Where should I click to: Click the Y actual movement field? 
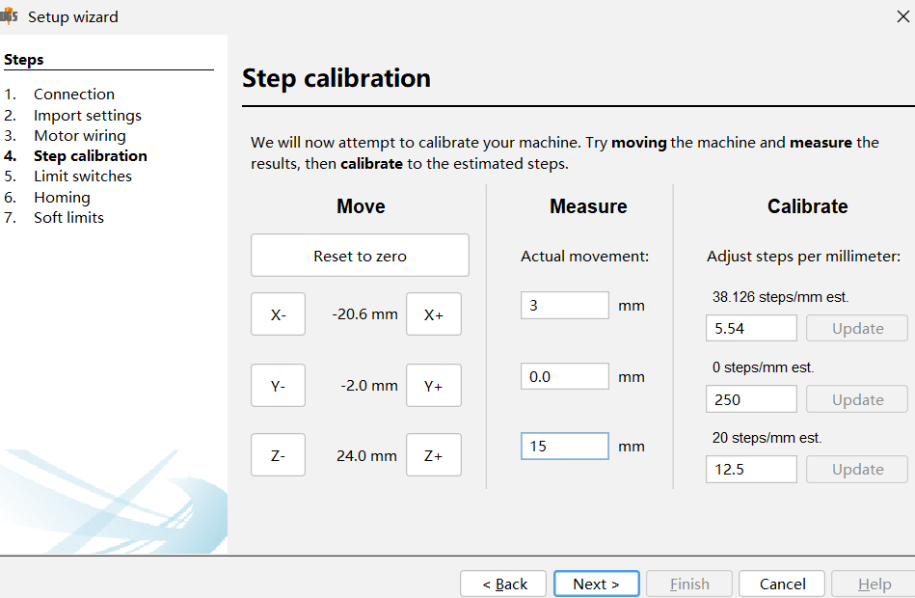[565, 376]
